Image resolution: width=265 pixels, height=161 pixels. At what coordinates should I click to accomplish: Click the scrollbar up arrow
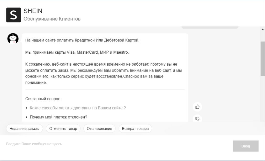pos(263,29)
